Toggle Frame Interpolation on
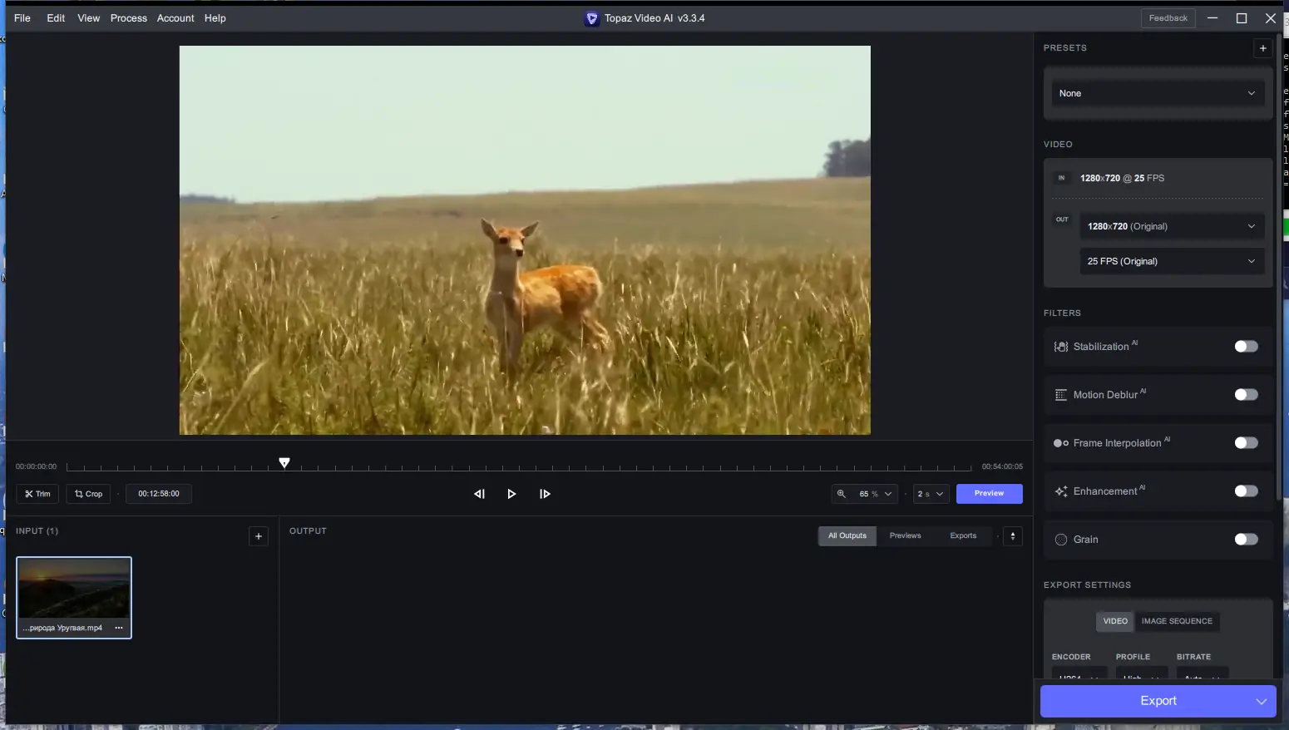Screen dimensions: 1289x730 1245,443
